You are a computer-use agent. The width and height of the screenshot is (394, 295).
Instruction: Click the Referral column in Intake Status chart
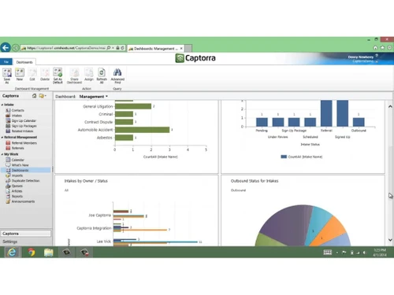[326, 113]
